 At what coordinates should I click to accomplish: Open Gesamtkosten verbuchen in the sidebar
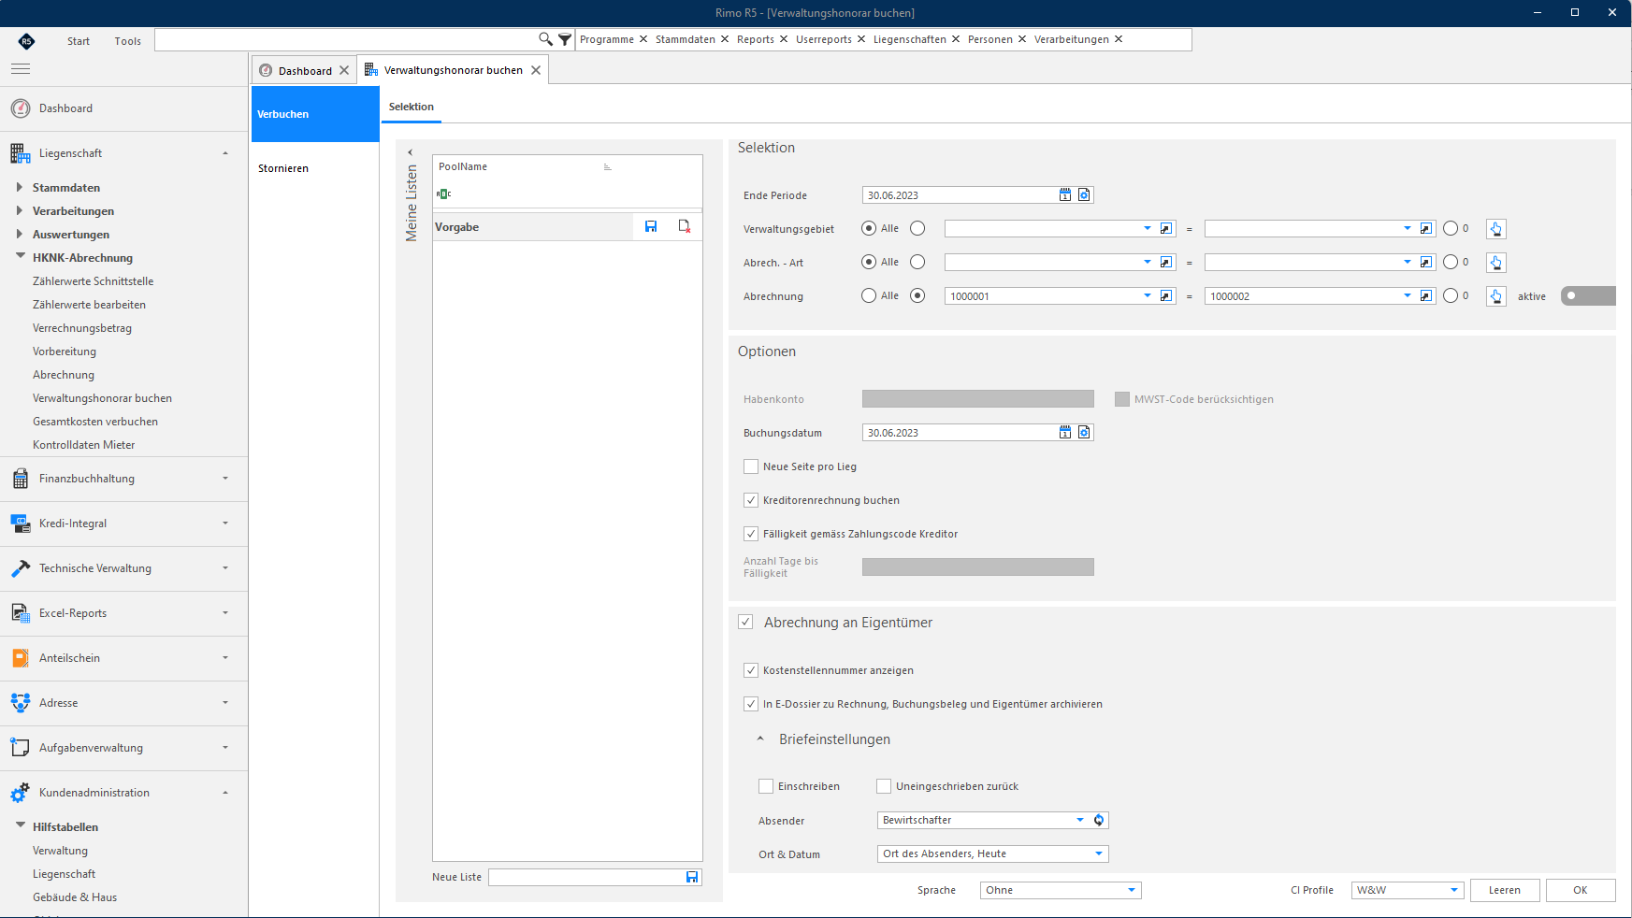click(95, 422)
